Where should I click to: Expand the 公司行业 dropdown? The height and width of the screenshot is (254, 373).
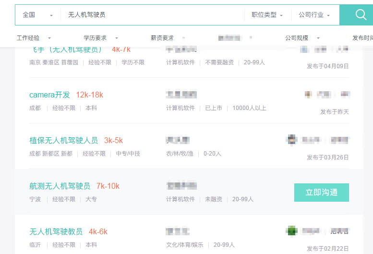(314, 15)
